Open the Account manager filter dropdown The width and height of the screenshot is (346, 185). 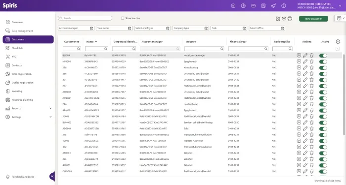76,28
